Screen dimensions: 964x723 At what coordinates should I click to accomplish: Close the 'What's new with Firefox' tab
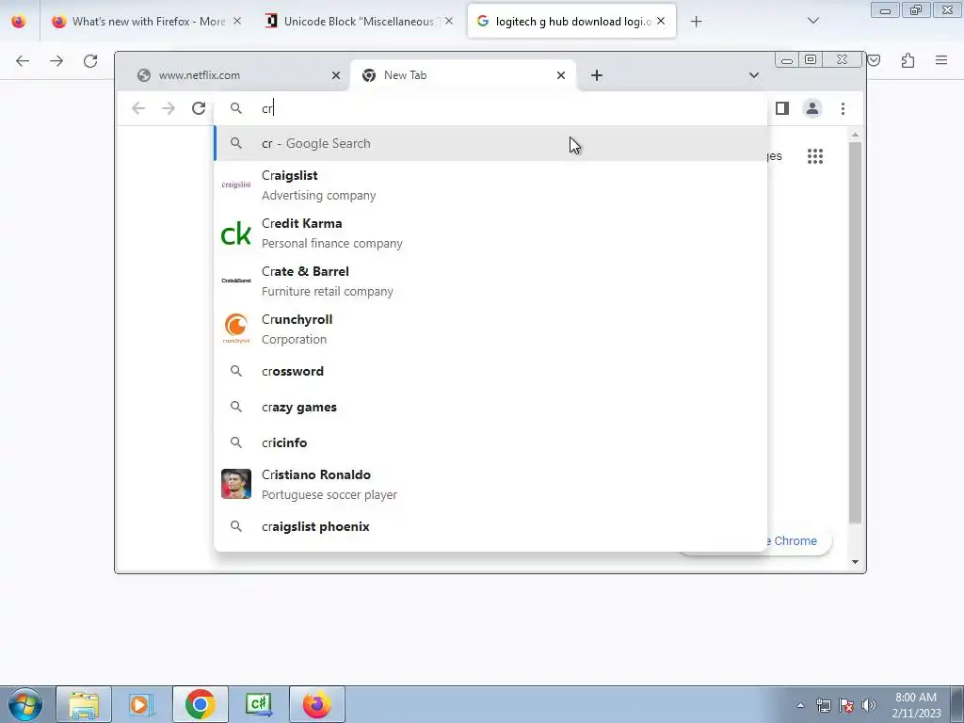pos(237,21)
